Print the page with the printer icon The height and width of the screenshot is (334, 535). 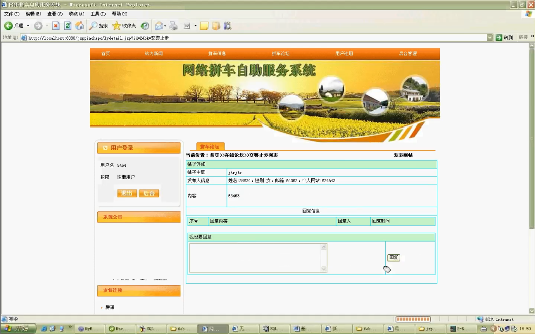click(174, 26)
